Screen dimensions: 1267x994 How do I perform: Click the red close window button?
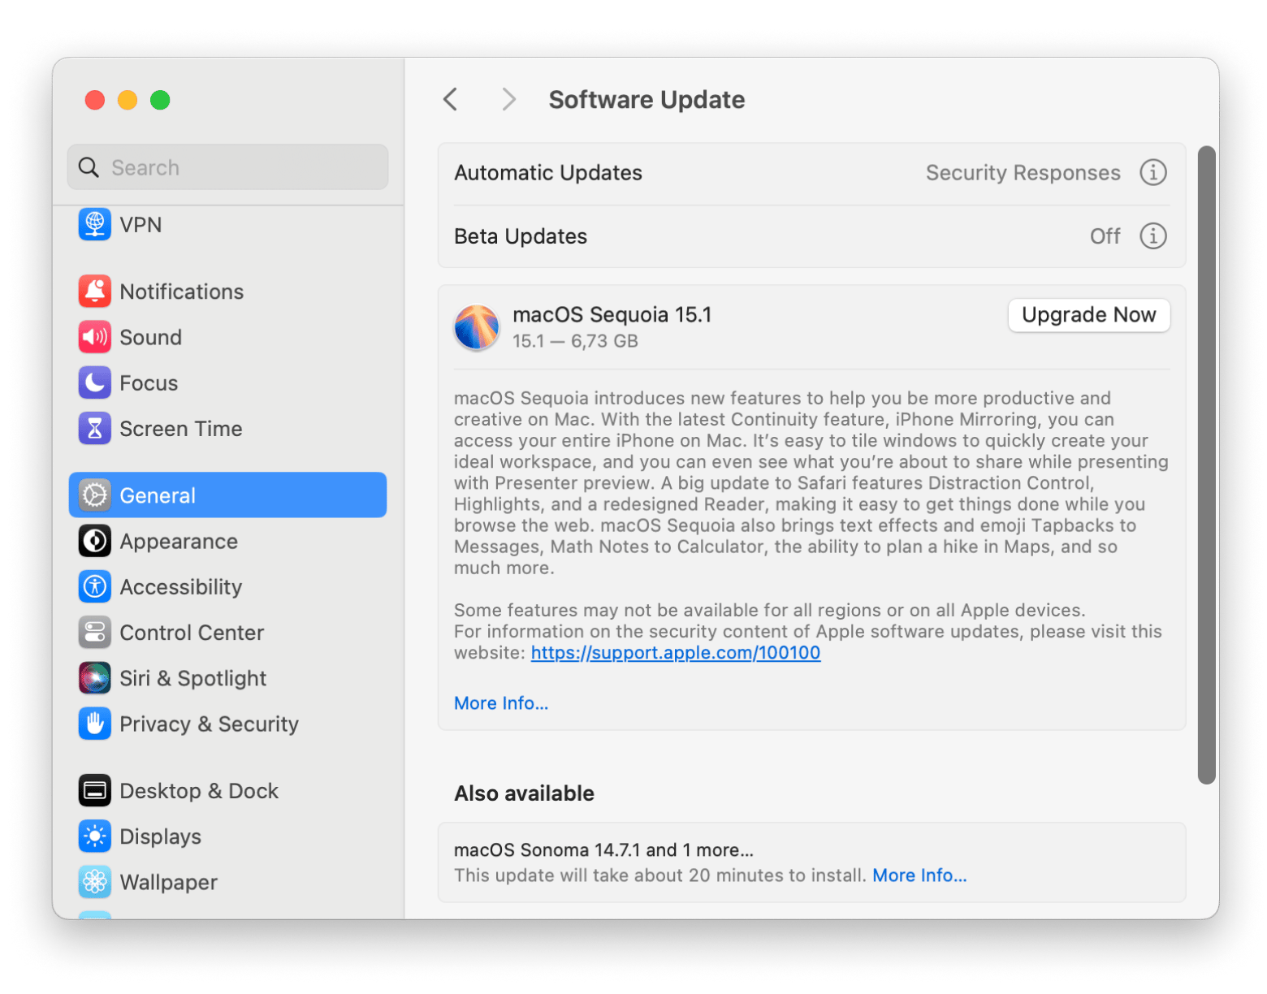click(x=95, y=100)
